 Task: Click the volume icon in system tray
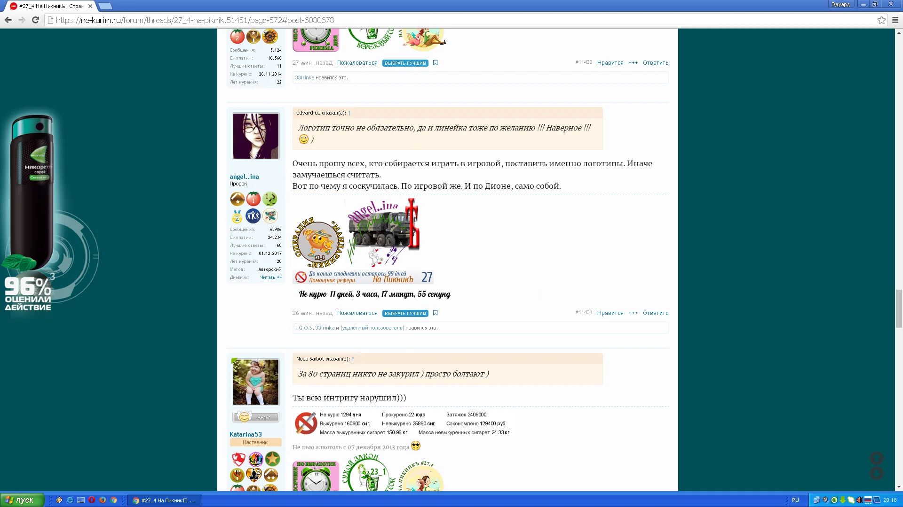pos(859,500)
